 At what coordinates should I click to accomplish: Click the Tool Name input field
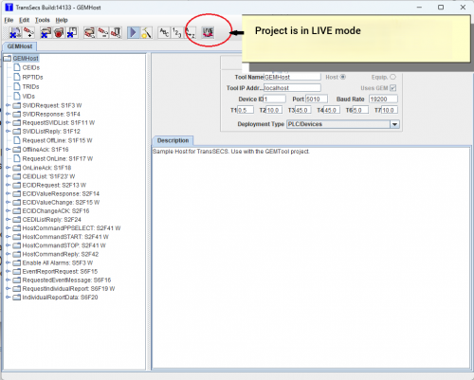pyautogui.click(x=292, y=77)
